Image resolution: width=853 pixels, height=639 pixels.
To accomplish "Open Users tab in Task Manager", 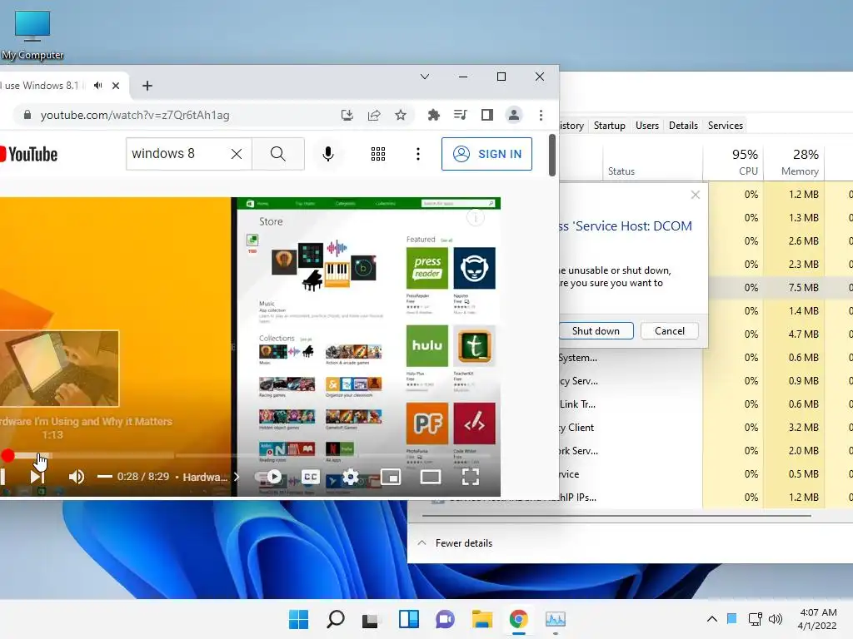I will tap(646, 126).
